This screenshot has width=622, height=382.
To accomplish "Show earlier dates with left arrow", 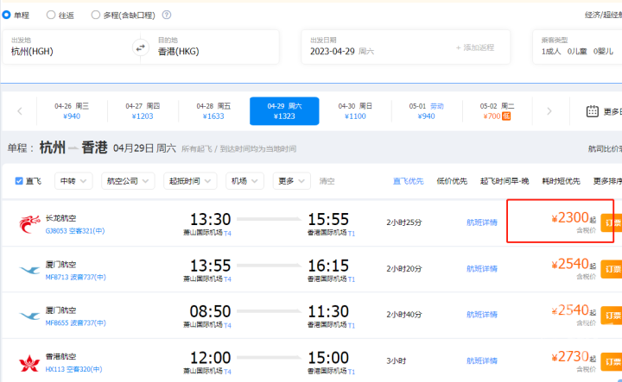I will click(x=20, y=111).
